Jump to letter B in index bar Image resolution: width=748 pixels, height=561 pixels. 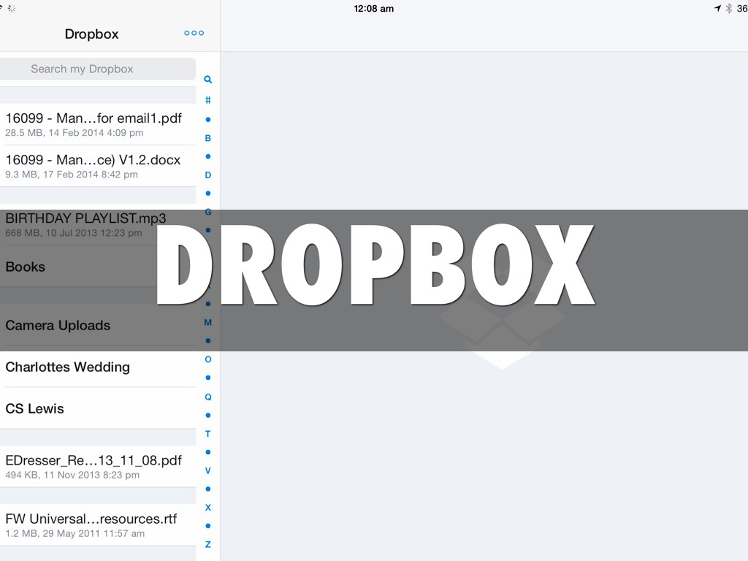coord(207,138)
